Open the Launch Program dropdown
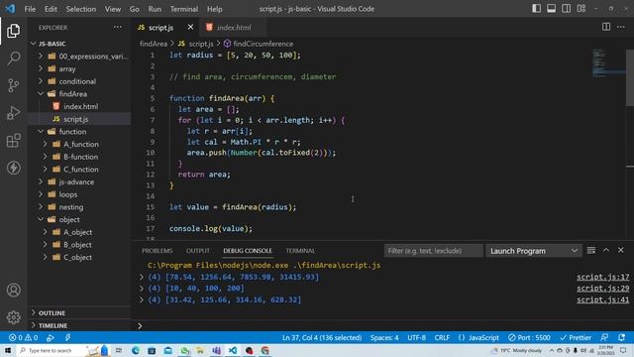The height and width of the screenshot is (357, 634). pyautogui.click(x=534, y=251)
